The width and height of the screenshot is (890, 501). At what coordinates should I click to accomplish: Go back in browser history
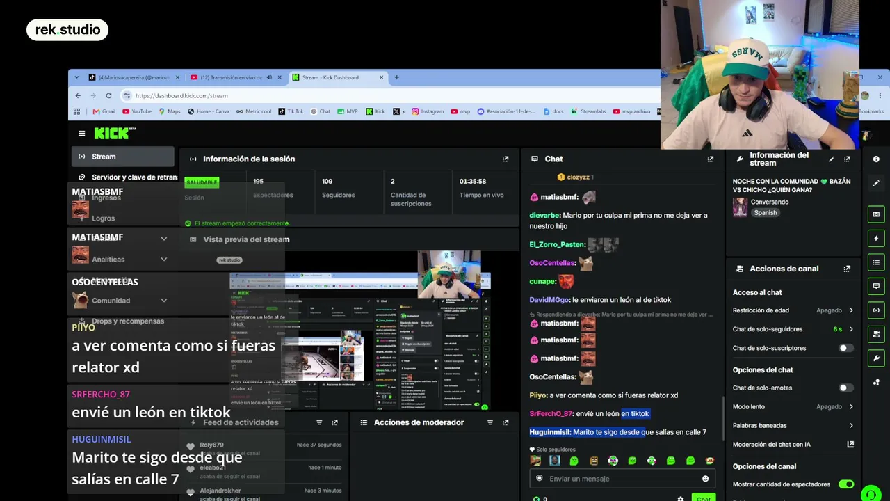78,95
